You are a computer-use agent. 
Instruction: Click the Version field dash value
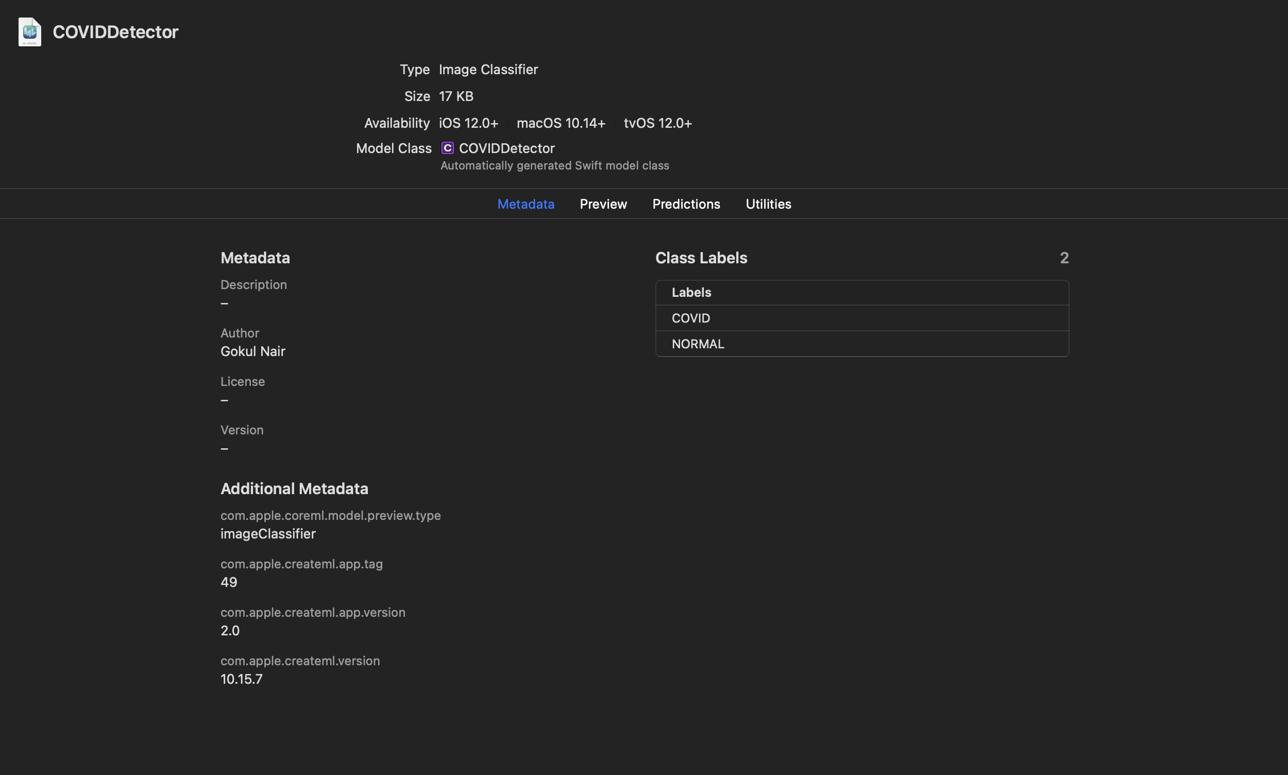click(225, 449)
